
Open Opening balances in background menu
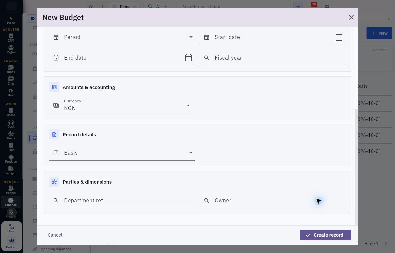click(56, 249)
